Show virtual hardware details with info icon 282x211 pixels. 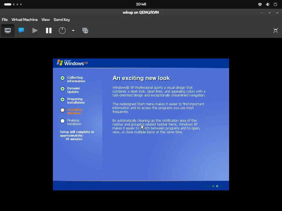[x=21, y=30]
